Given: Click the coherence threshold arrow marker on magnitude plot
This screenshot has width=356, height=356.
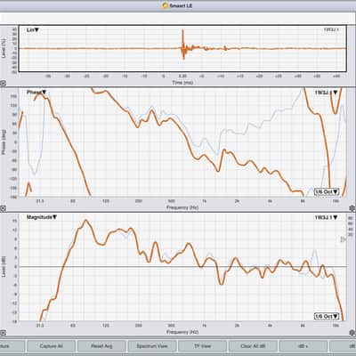Looking at the screenshot, I should (343, 239).
